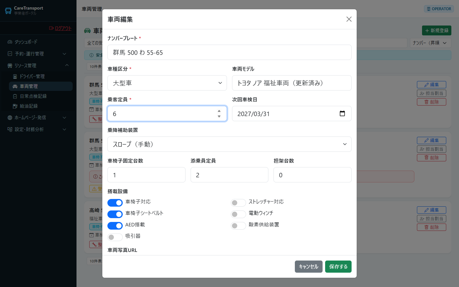Click the 給油記録 fuel pump icon
Image resolution: width=459 pixels, height=287 pixels.
(15, 106)
